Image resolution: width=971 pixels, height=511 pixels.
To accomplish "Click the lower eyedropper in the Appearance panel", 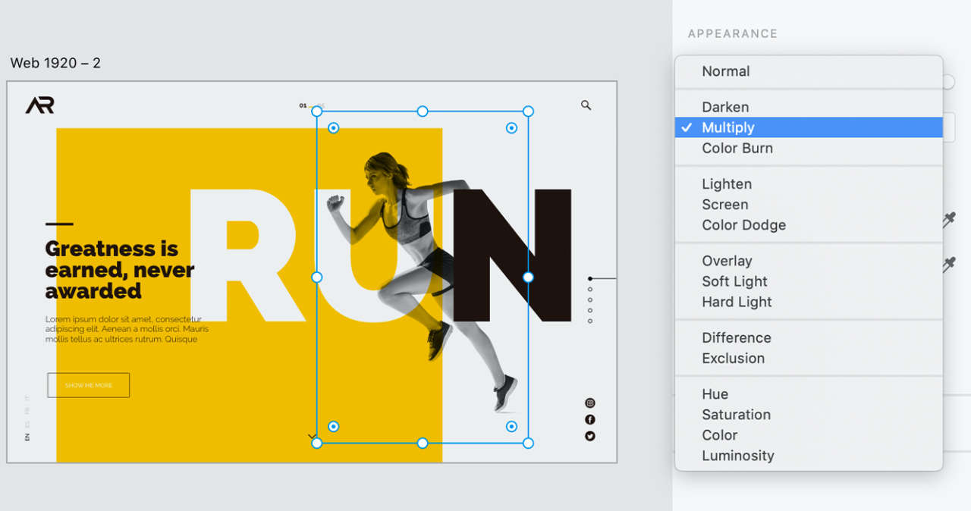I will [x=950, y=265].
